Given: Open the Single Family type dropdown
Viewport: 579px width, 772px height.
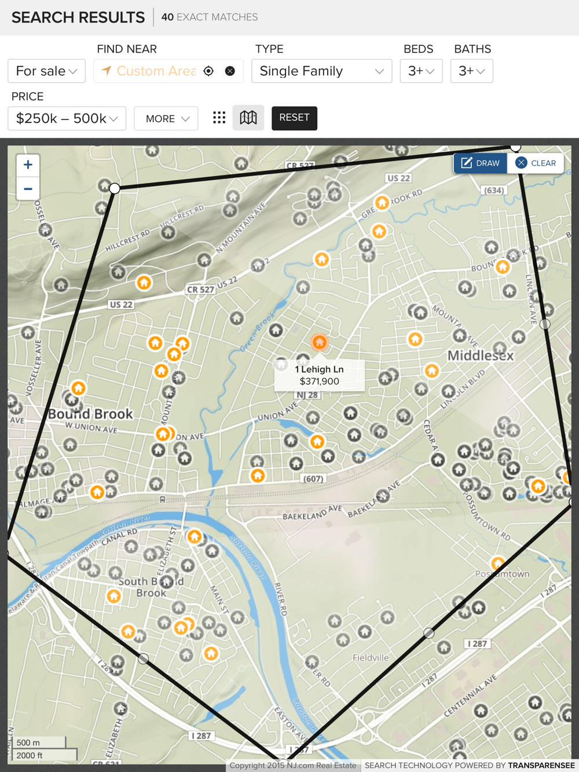Looking at the screenshot, I should tap(321, 71).
